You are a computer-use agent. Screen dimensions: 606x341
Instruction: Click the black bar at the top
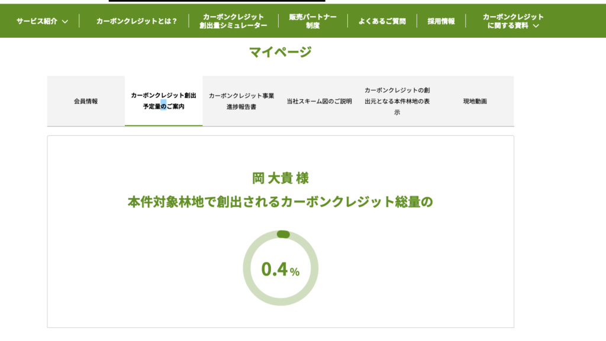tap(217, 1)
